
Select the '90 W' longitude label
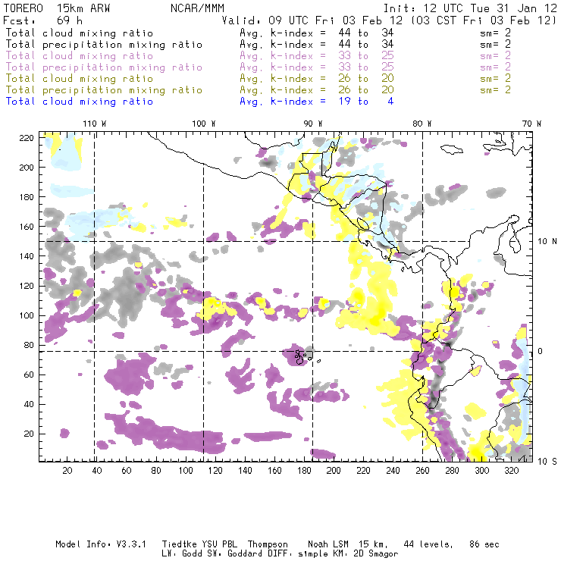(x=312, y=124)
